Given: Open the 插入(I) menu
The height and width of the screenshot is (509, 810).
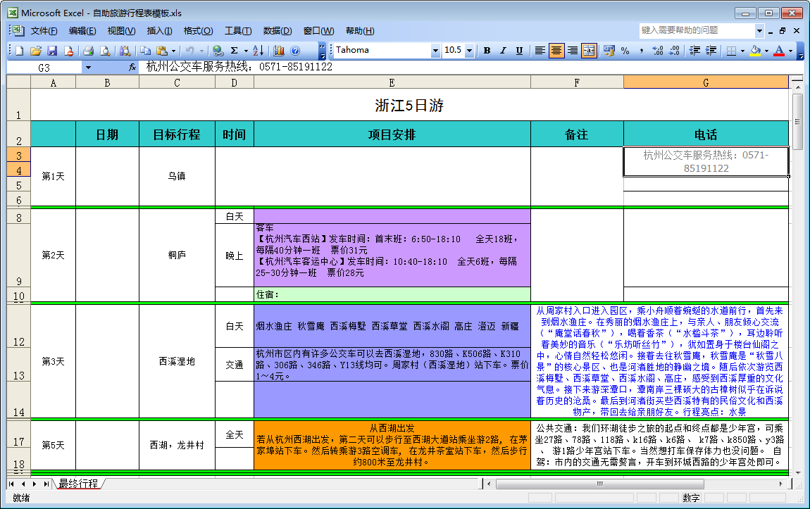Looking at the screenshot, I should (x=160, y=31).
